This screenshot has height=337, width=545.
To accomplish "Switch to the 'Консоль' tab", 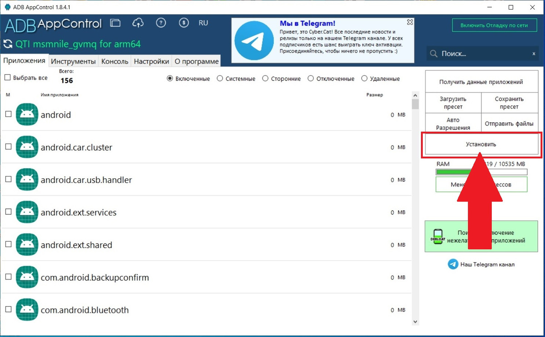I will click(x=115, y=61).
